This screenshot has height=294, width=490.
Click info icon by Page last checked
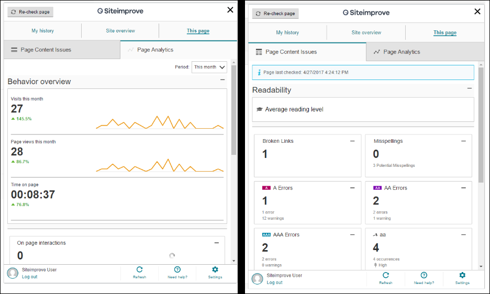coord(259,73)
